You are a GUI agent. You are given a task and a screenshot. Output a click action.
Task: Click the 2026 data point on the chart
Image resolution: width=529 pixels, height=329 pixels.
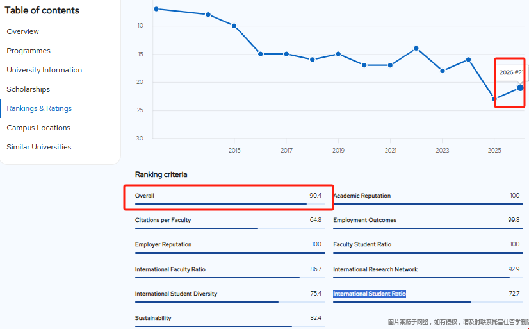click(520, 88)
